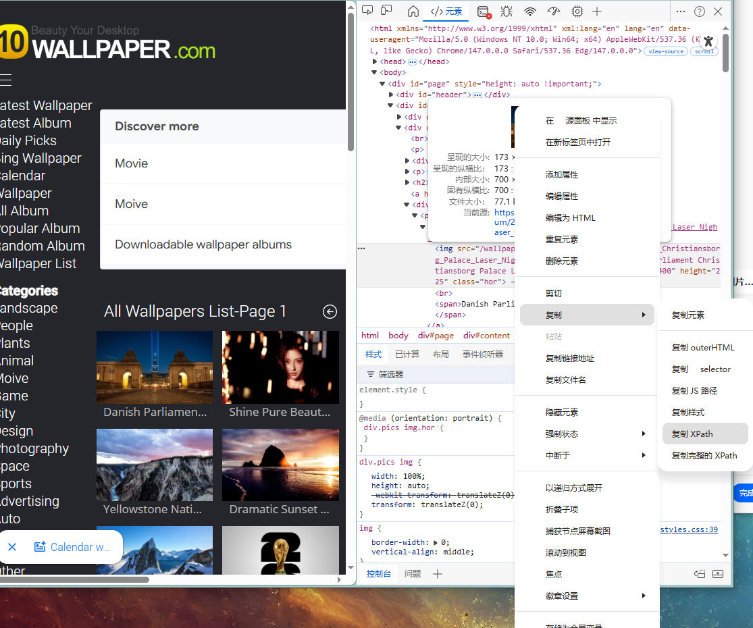The image size is (753, 628).
Task: Click the ellipsis beside the selected img node
Action: [361, 248]
